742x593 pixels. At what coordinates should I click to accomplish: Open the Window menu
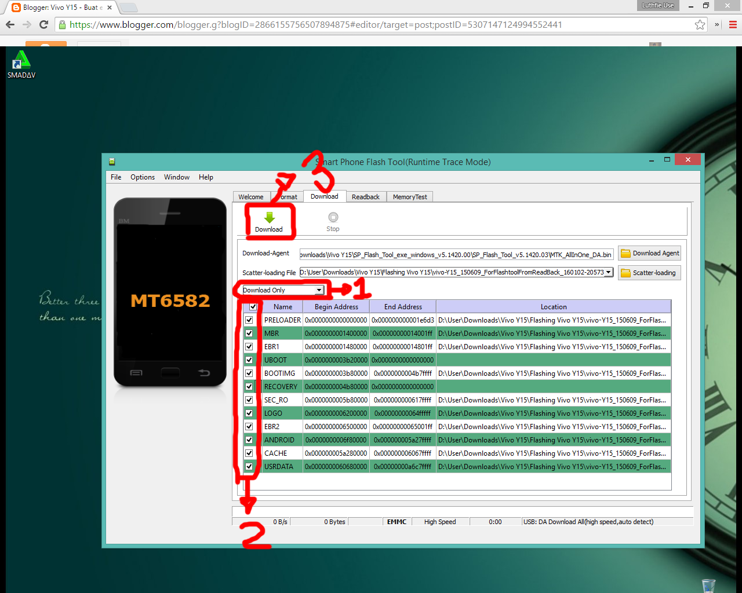tap(177, 177)
